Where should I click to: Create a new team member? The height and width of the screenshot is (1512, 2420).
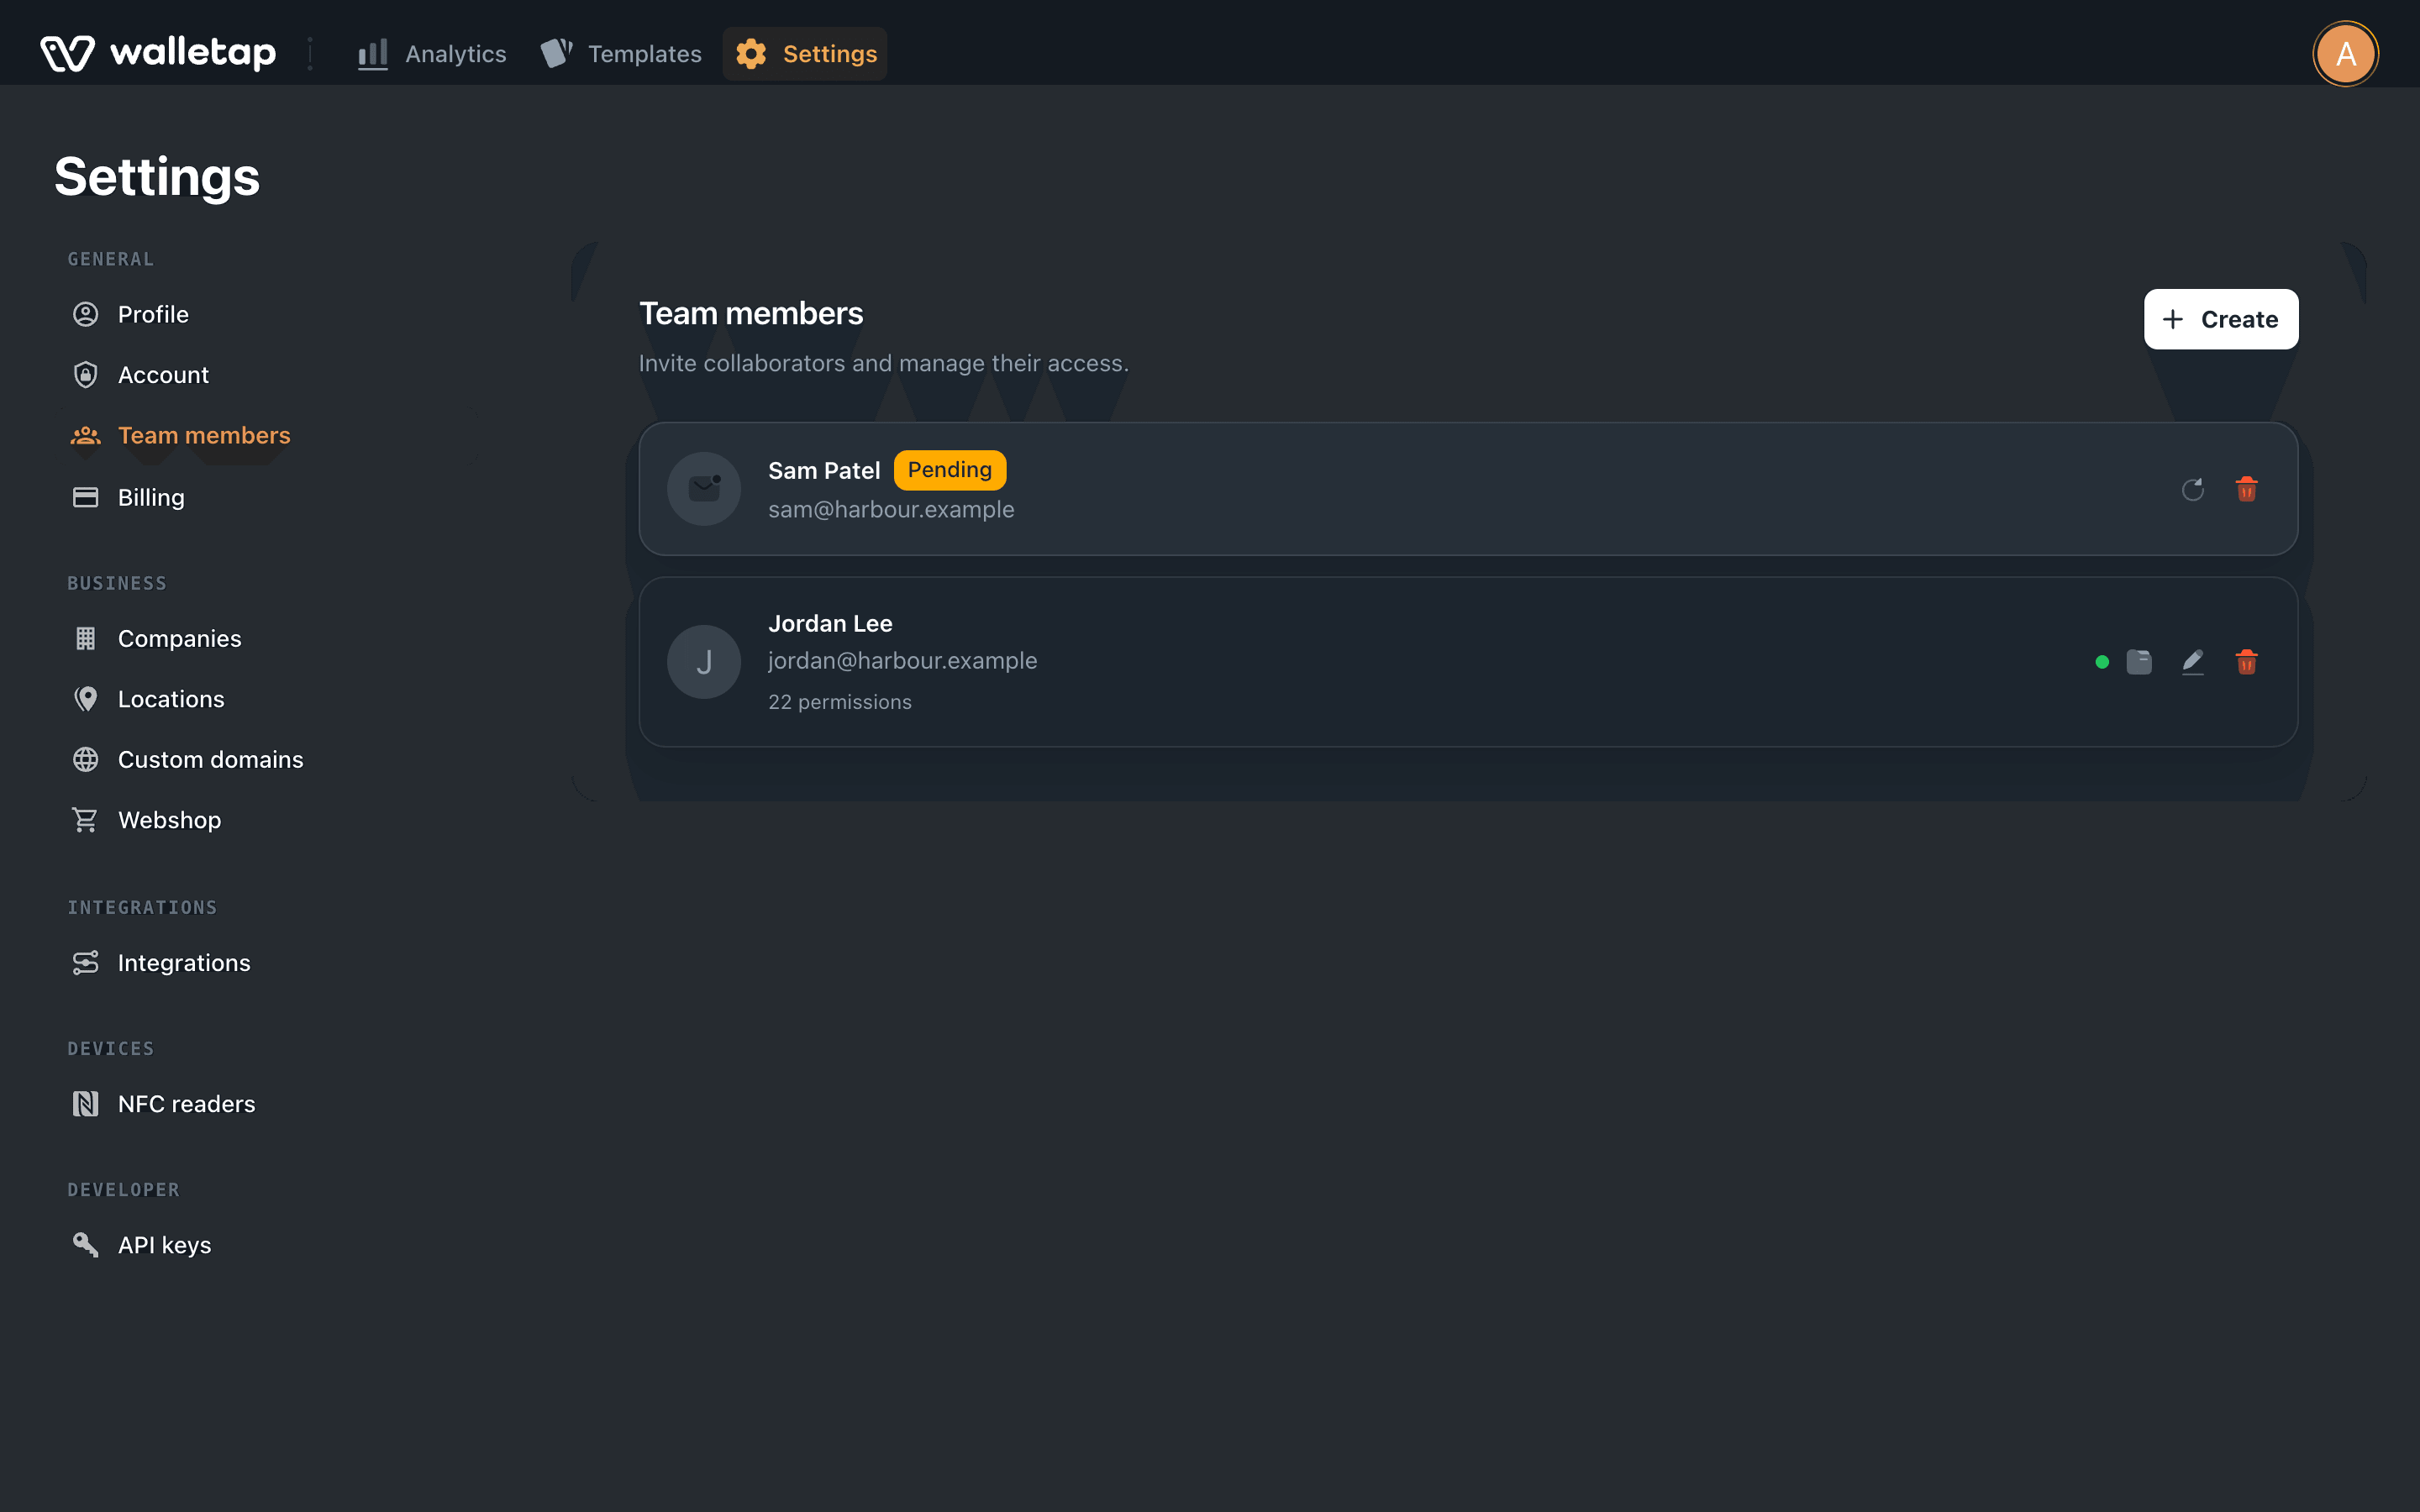tap(2221, 319)
